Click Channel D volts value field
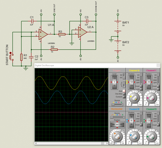Viewport: 162px width, 148px height. pos(152,143)
